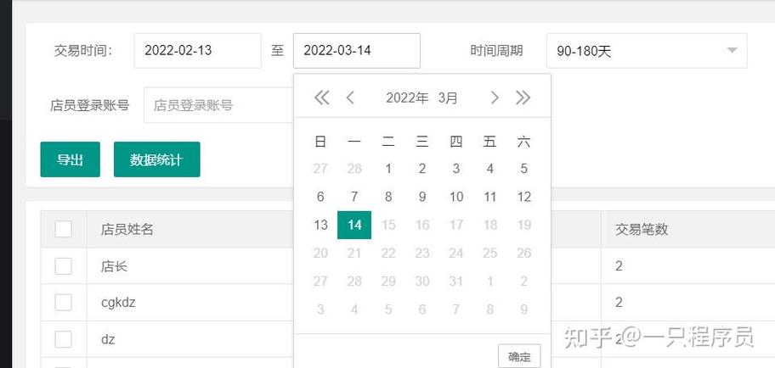Check the checkbox for dz row
The image size is (775, 368).
tap(63, 339)
